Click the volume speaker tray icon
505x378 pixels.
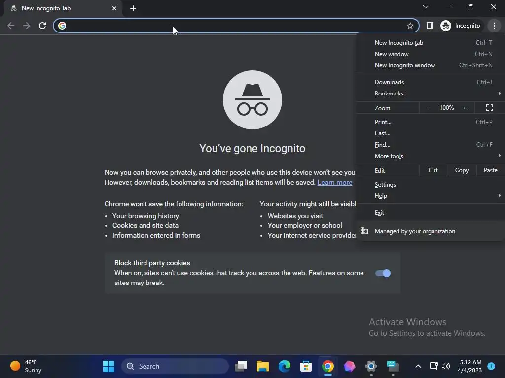(446, 366)
